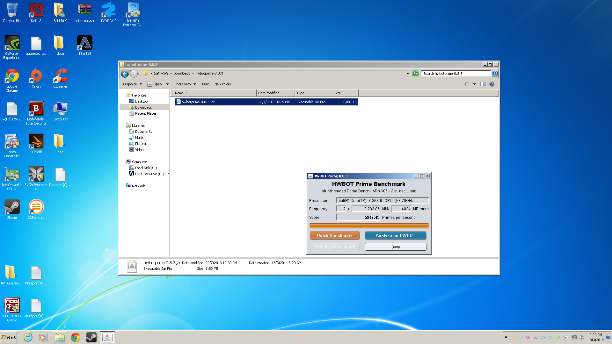Select autoexec.rar archive icon
The width and height of the screenshot is (612, 344).
84,13
